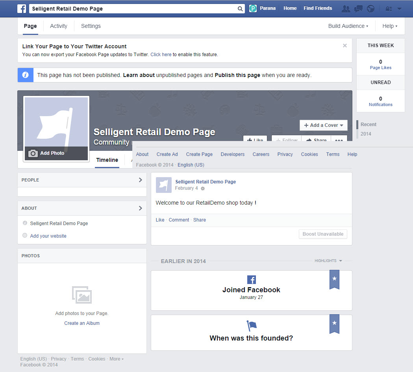Open the Settings tab
Screen dimensions: 413x372
click(x=91, y=26)
